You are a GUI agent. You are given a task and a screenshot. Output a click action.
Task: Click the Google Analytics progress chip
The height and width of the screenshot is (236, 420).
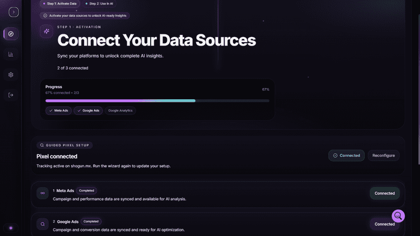click(x=120, y=110)
